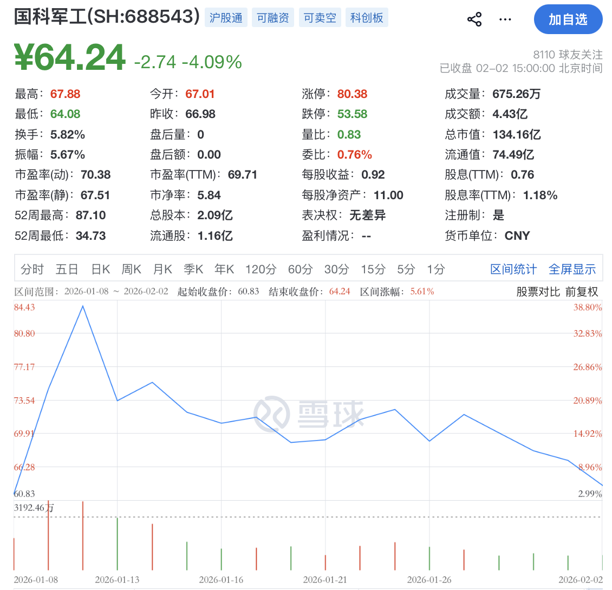Click the 科创板 tag

click(x=367, y=18)
